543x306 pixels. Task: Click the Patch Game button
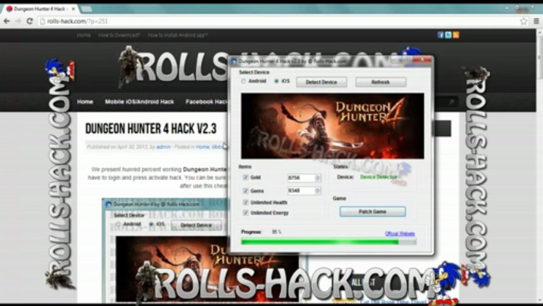372,212
